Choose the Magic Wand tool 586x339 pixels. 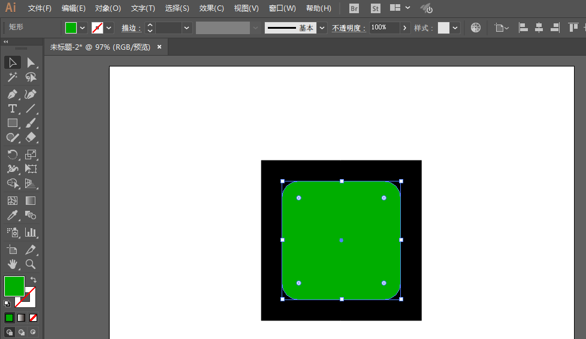[x=13, y=77]
